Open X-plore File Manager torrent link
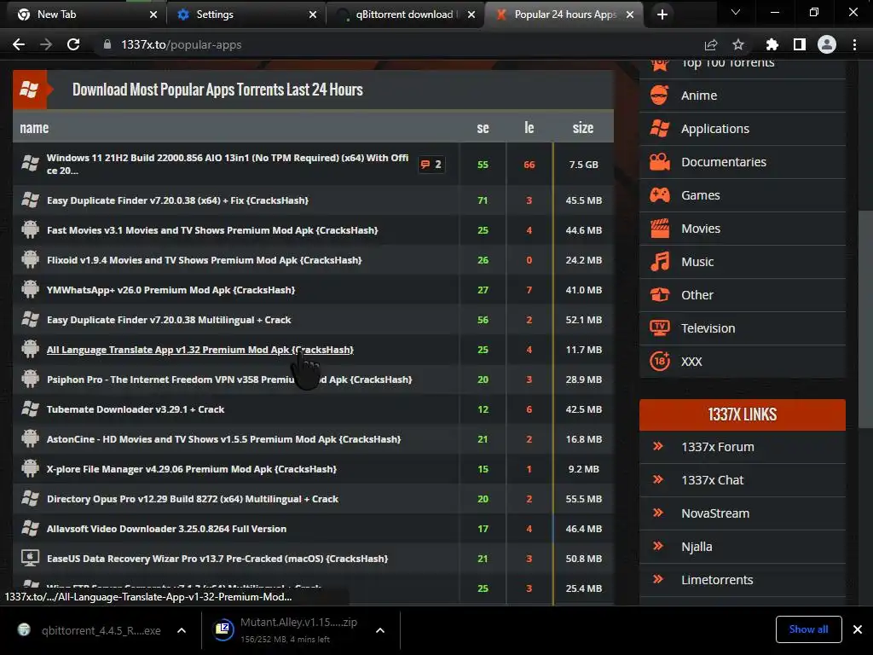873x655 pixels. (x=192, y=470)
